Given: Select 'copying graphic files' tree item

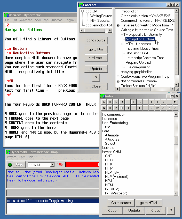Looking at the screenshot, I should [x=137, y=72].
